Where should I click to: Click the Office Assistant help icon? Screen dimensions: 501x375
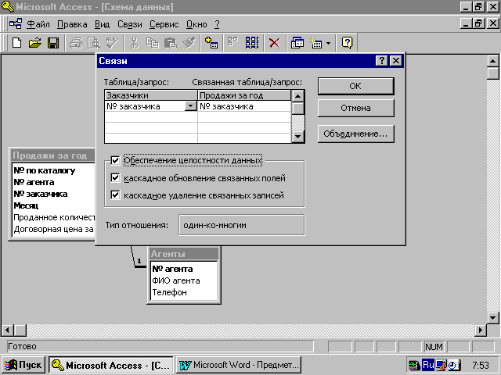347,43
